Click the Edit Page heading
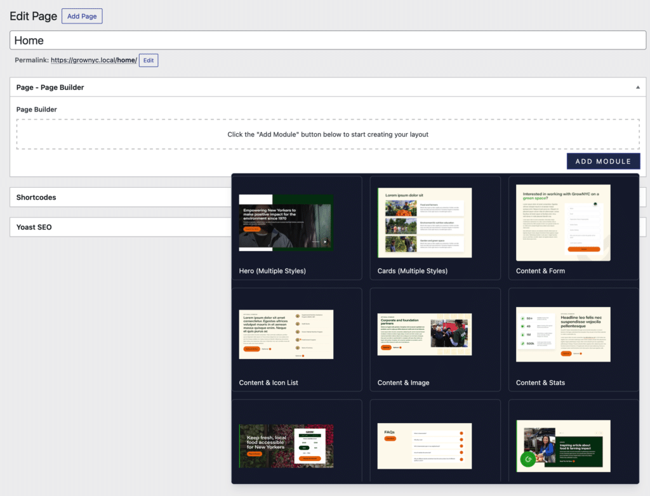 [x=33, y=16]
